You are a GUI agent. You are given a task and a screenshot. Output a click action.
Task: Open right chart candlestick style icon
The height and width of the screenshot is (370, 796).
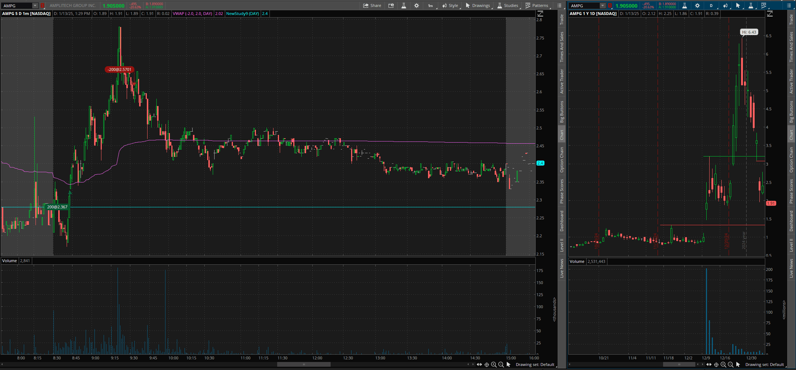(725, 5)
